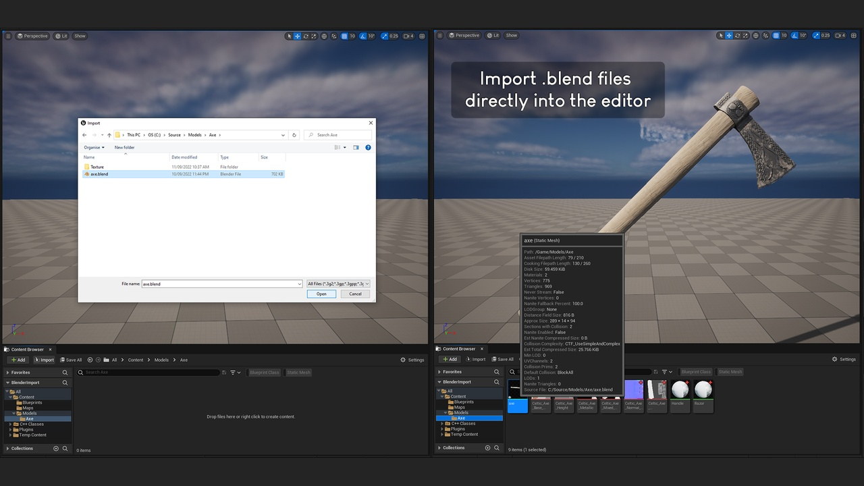Open the All Files type dropdown in Import dialog
The image size is (864, 486).
coord(337,283)
